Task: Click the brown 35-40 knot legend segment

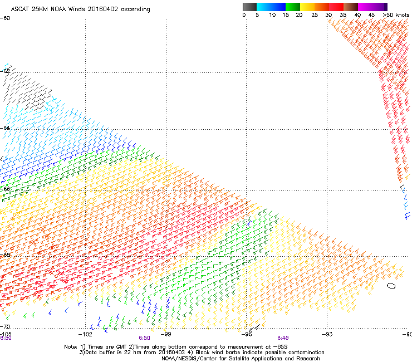Action: pyautogui.click(x=351, y=7)
